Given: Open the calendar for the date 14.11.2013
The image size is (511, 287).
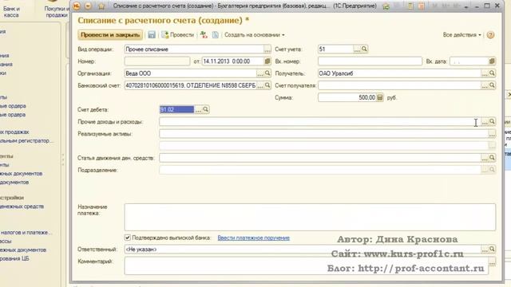Looking at the screenshot, I should pyautogui.click(x=267, y=61).
